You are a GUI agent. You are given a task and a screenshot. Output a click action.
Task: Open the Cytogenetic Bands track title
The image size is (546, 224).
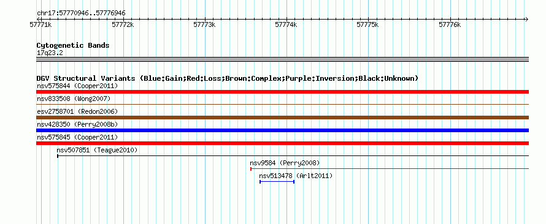(x=73, y=45)
